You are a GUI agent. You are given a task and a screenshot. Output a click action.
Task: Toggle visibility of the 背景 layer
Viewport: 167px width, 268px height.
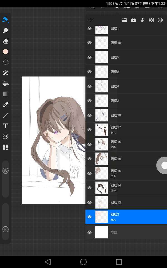[x=90, y=232]
